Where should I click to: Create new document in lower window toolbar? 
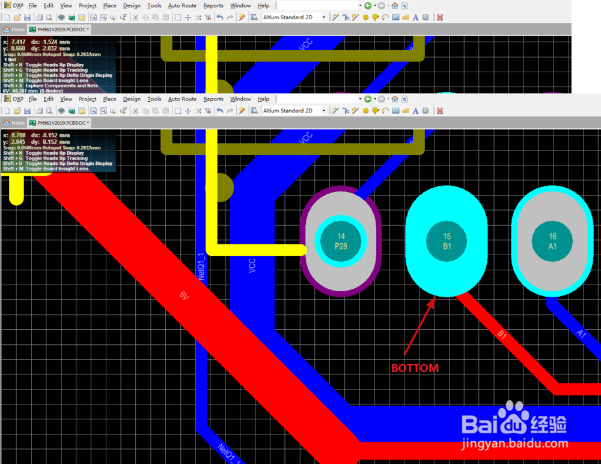(x=7, y=111)
